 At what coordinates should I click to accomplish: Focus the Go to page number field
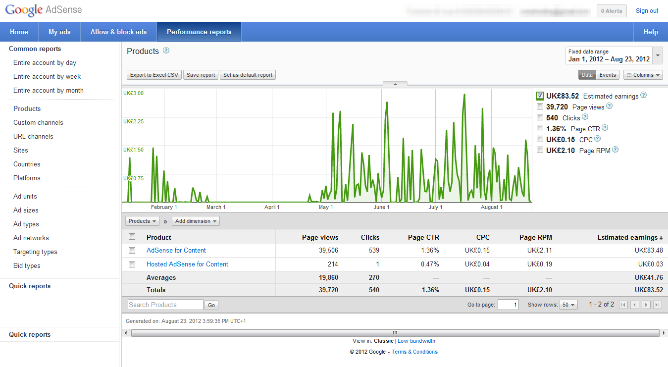508,305
